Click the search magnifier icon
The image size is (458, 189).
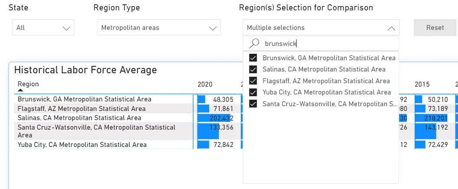click(255, 43)
